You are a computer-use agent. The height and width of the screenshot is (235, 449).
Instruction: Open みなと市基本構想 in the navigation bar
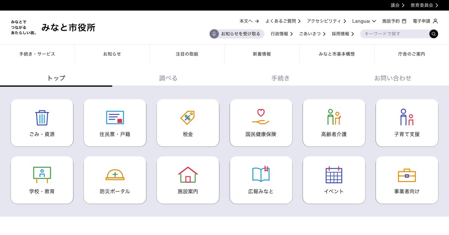point(337,54)
